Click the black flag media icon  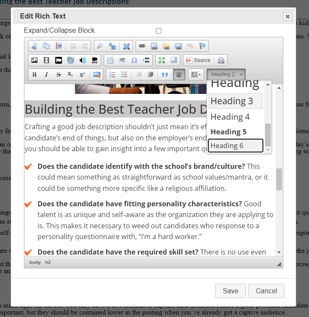pyautogui.click(x=59, y=60)
